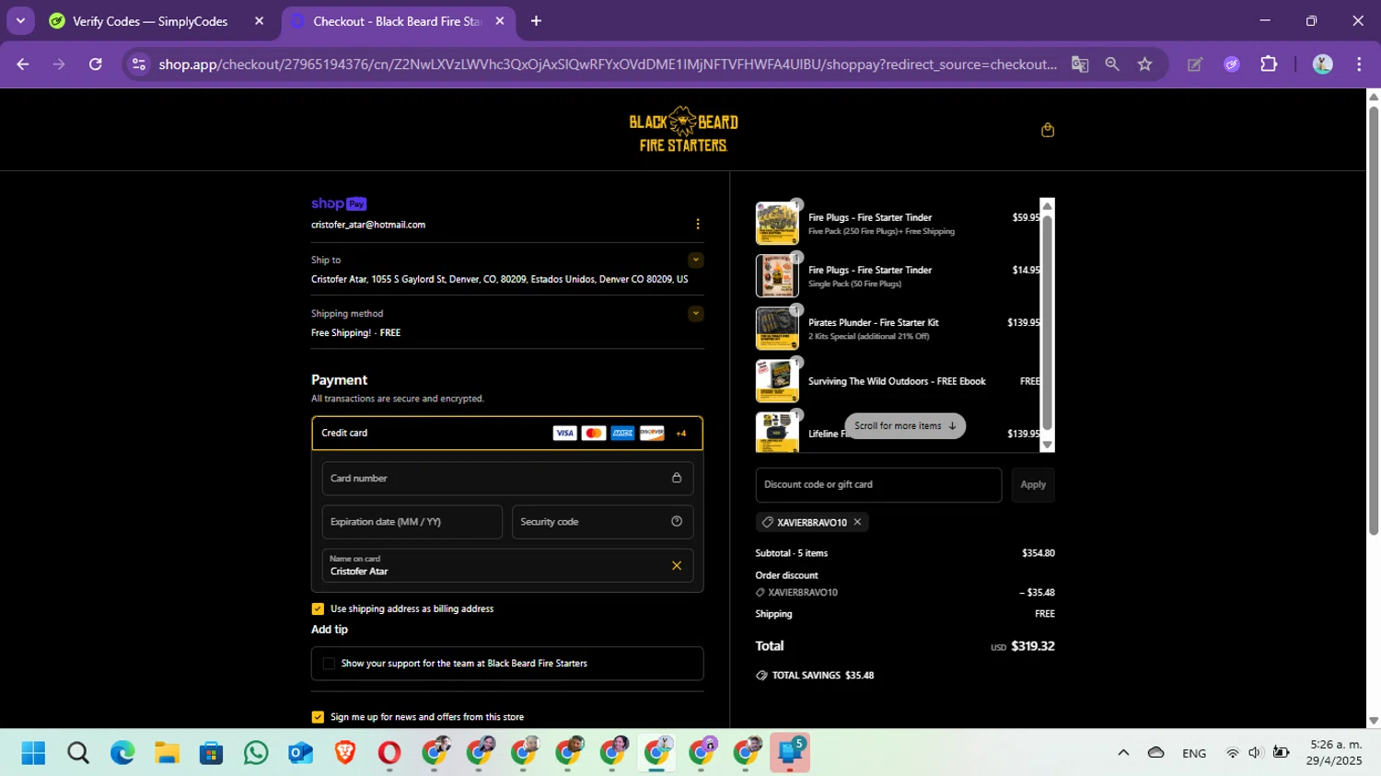1381x776 pixels.
Task: Open the taskbar clock and date
Action: (1335, 753)
